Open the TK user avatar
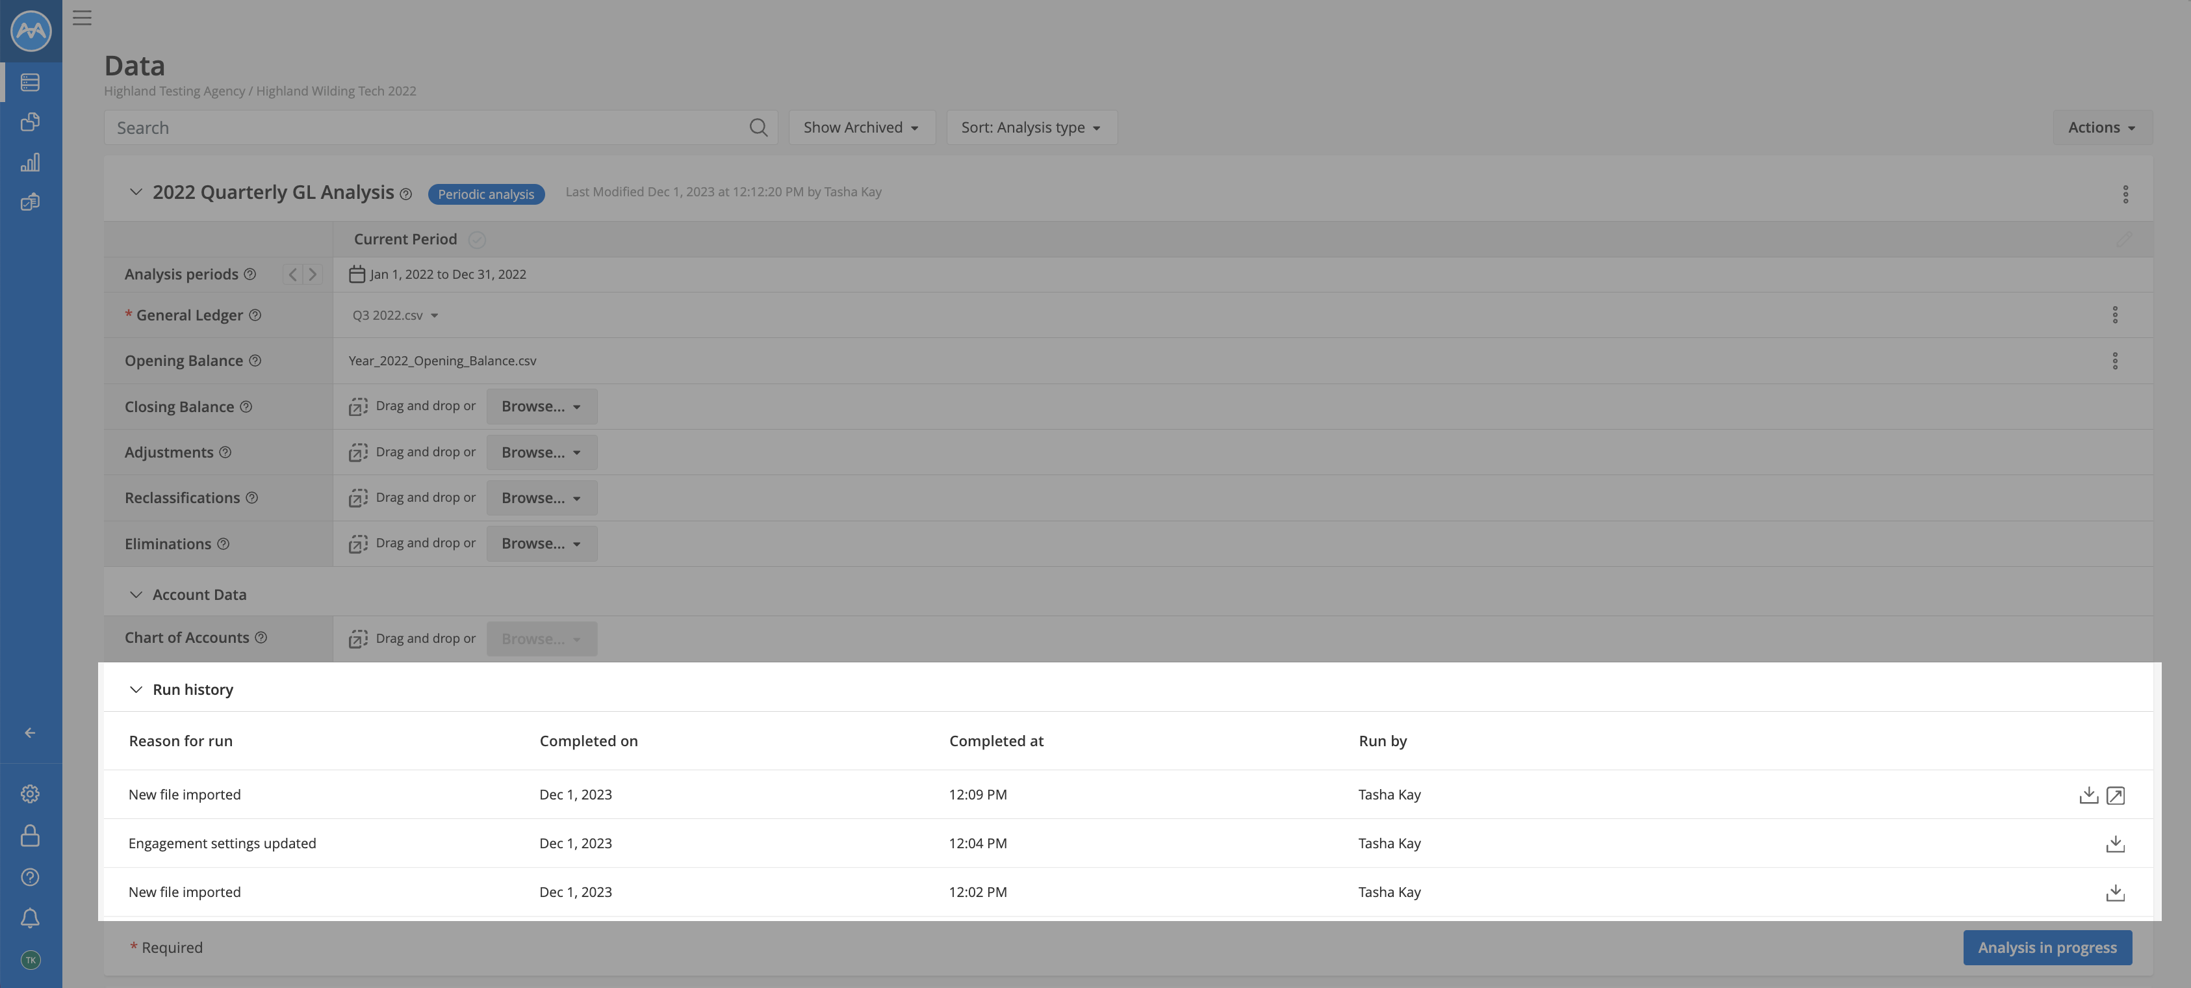This screenshot has width=2191, height=988. pos(31,960)
